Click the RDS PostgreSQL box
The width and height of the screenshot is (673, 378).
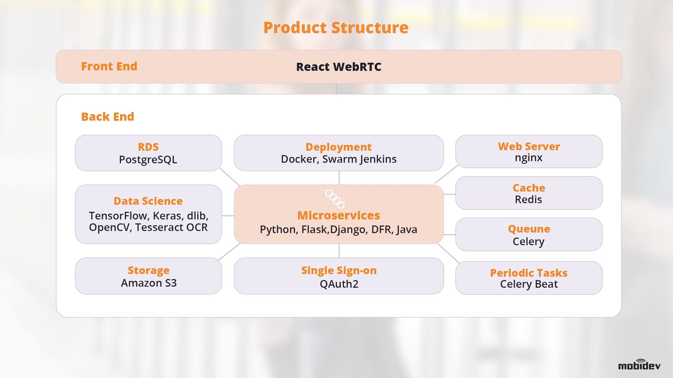tap(149, 153)
